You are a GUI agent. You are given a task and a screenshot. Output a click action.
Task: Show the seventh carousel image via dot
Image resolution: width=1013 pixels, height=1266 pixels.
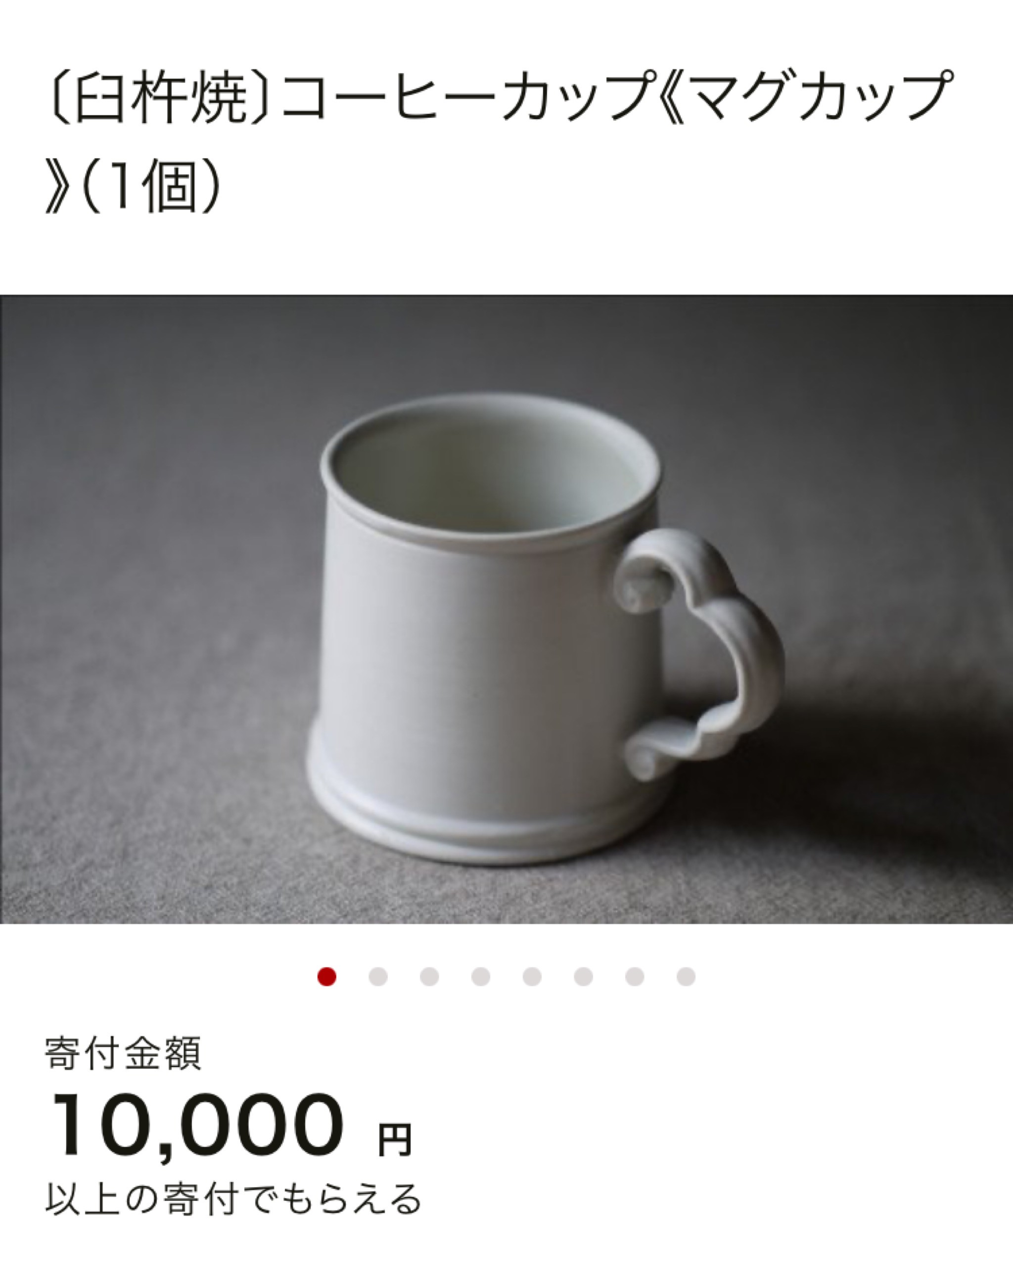pyautogui.click(x=635, y=977)
